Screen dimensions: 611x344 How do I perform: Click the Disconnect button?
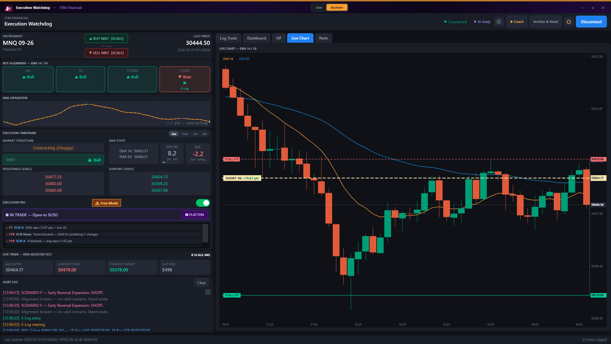pyautogui.click(x=591, y=22)
